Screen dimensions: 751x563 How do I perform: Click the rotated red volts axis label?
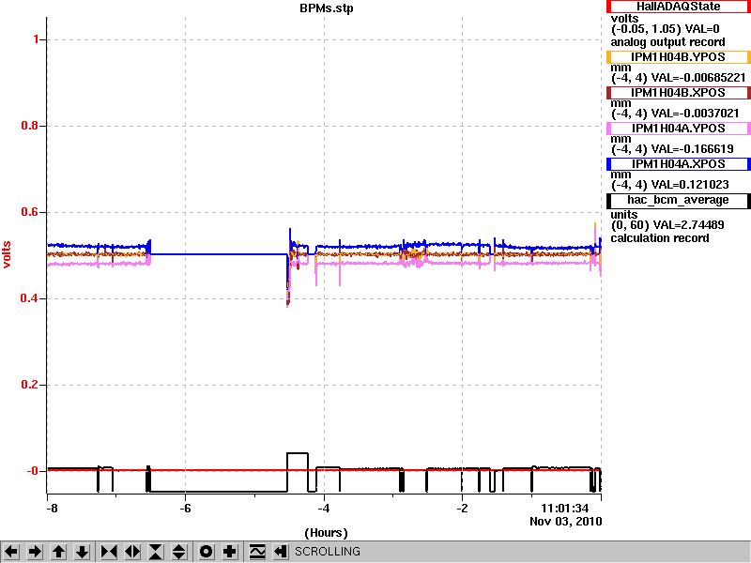pos(7,254)
